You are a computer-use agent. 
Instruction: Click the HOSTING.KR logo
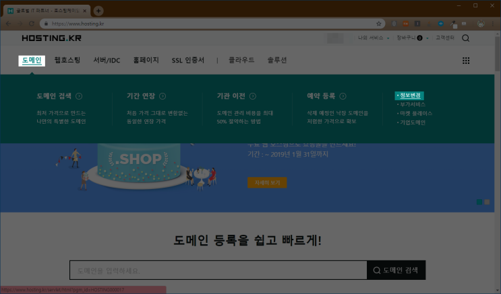(52, 38)
